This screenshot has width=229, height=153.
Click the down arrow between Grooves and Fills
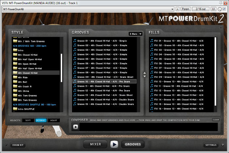click(145, 76)
